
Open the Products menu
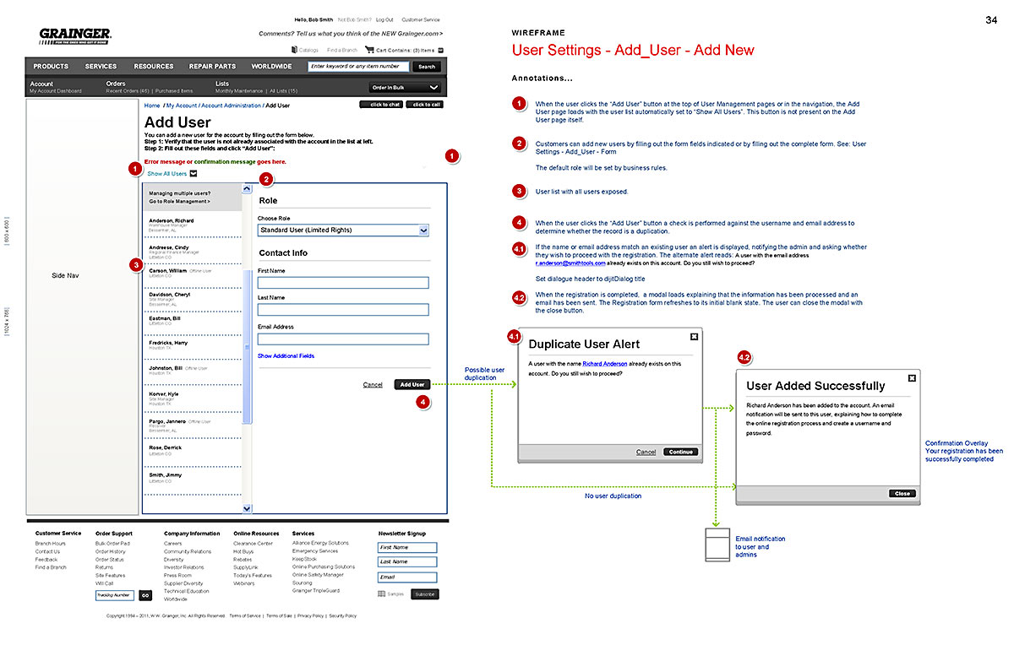[x=51, y=67]
